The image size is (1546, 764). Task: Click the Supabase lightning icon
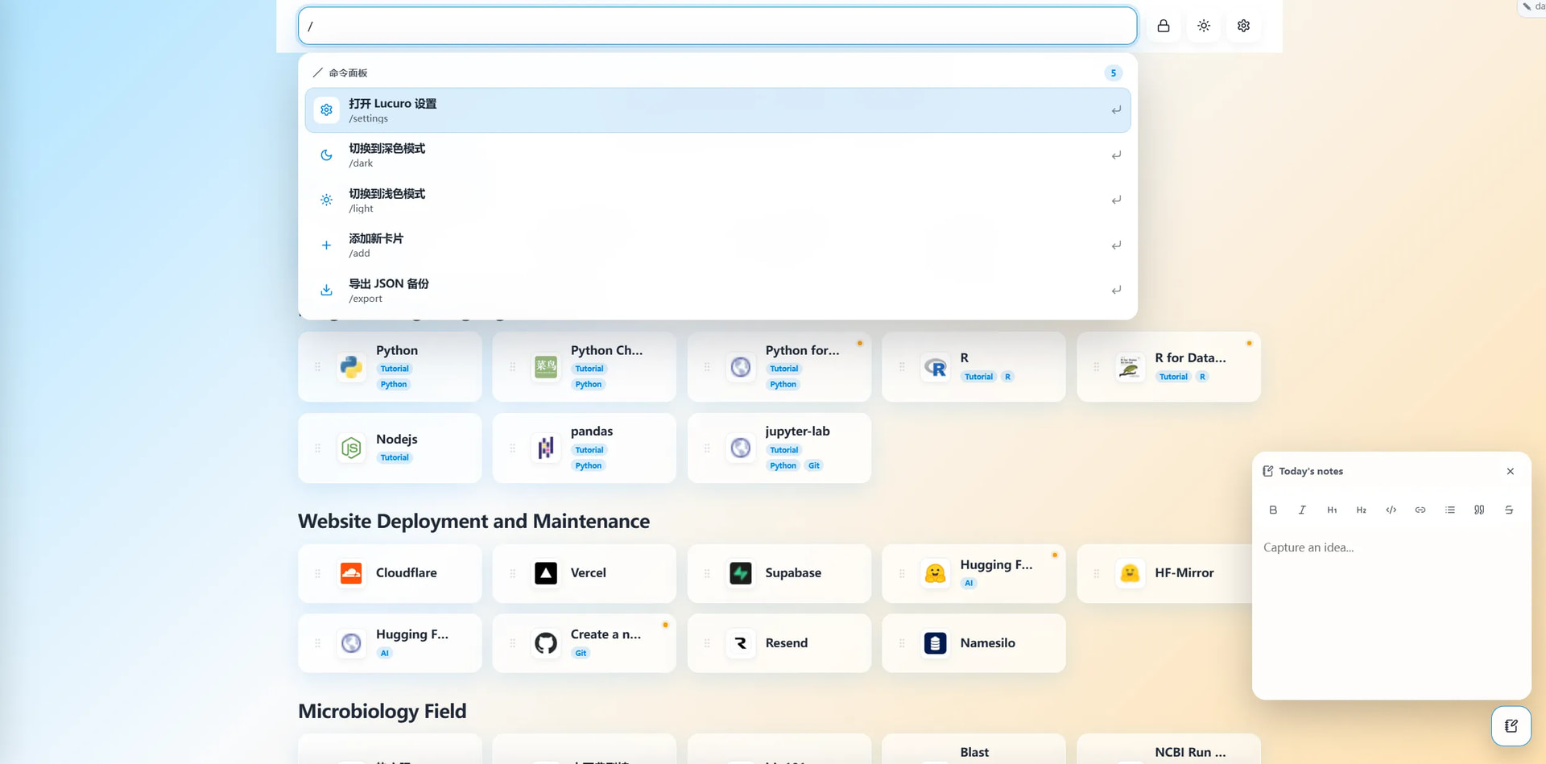tap(741, 573)
